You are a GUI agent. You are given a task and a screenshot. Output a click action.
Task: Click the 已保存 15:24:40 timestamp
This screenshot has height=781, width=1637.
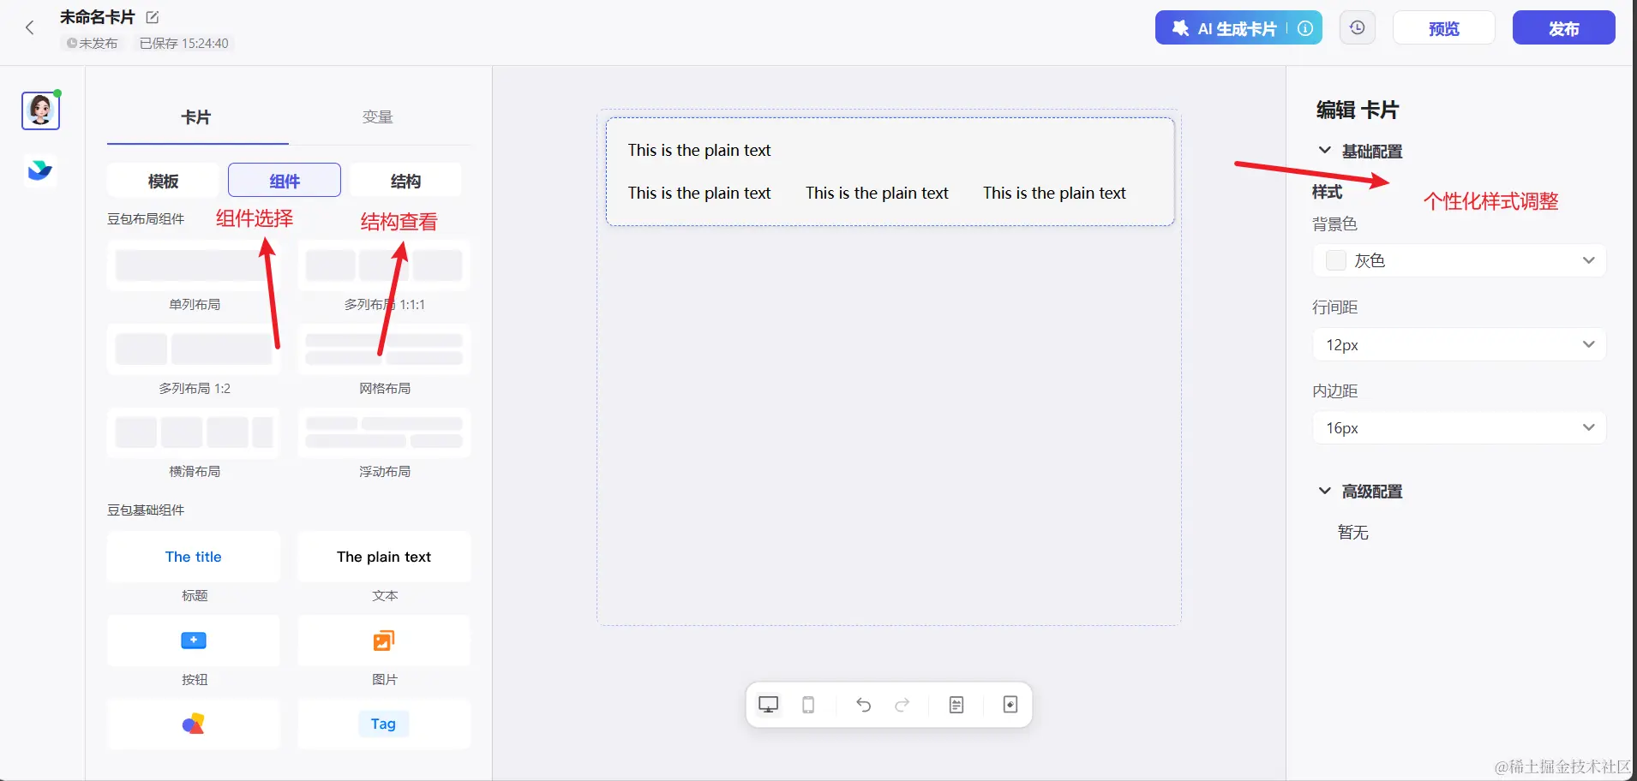(184, 43)
